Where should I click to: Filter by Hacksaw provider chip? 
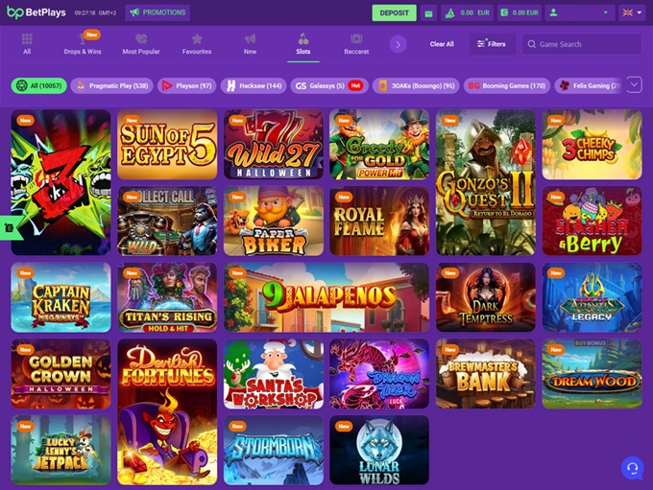pos(254,85)
